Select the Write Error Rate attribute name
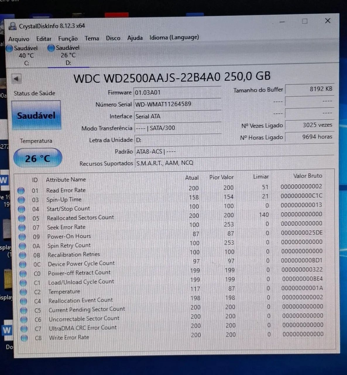Image resolution: width=347 pixels, height=375 pixels. tap(69, 337)
